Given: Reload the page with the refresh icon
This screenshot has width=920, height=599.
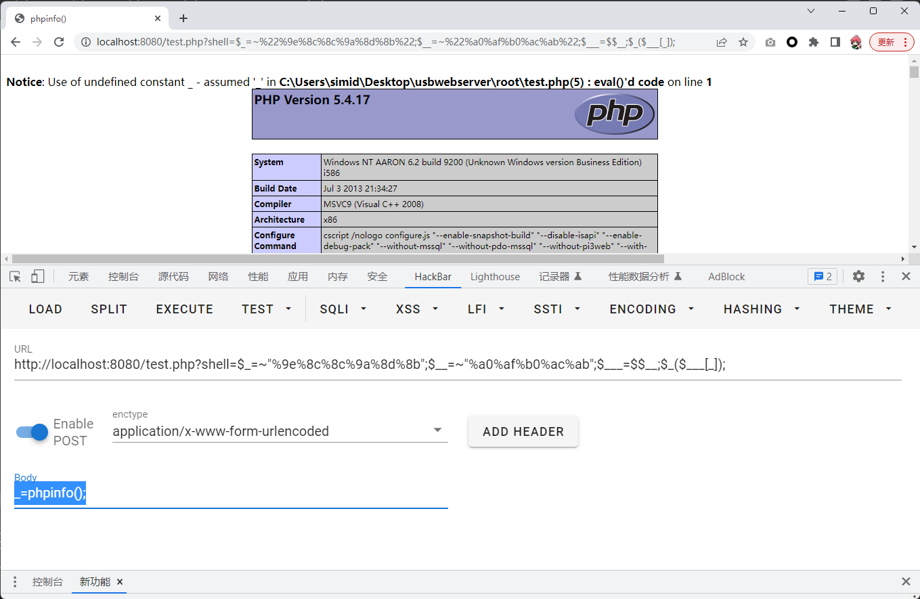Looking at the screenshot, I should coord(59,42).
